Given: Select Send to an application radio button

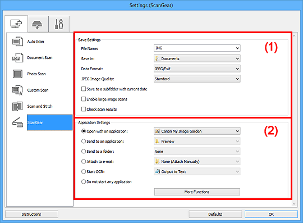Looking at the screenshot, I should [84, 141].
